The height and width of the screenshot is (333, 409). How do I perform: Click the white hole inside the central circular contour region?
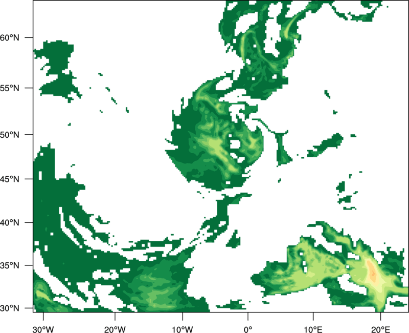click(235, 144)
